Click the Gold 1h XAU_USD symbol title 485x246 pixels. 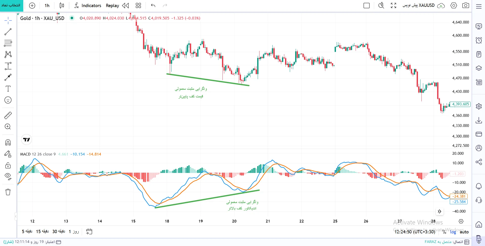(x=42, y=18)
